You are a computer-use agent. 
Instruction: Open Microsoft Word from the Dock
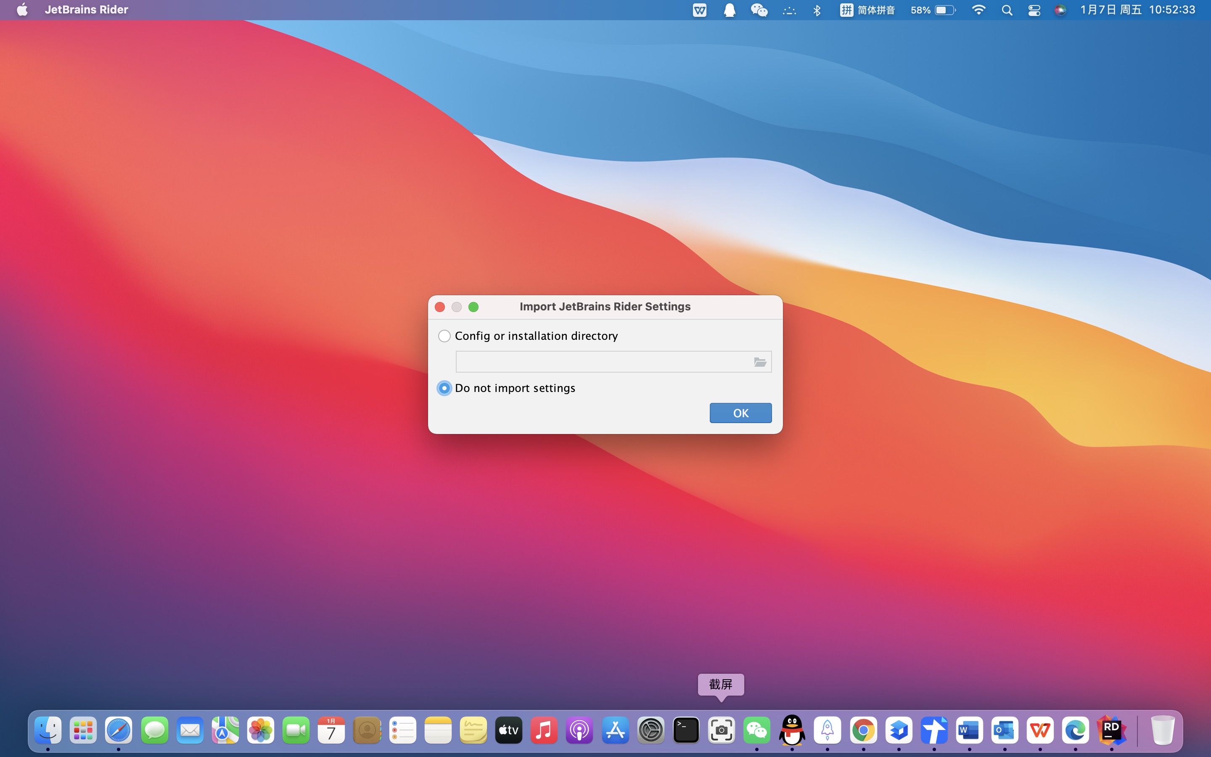(969, 731)
